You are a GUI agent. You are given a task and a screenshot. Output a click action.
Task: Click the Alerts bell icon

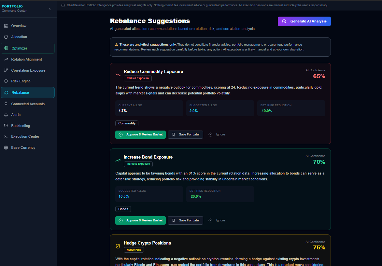point(6,115)
